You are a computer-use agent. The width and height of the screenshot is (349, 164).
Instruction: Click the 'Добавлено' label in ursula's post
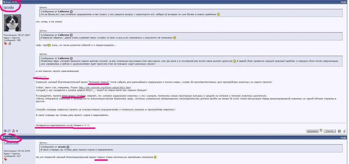(41, 77)
